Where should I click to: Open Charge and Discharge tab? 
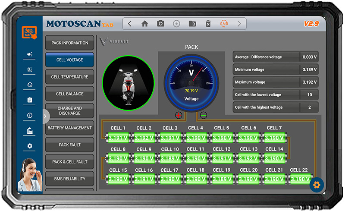pyautogui.click(x=70, y=111)
